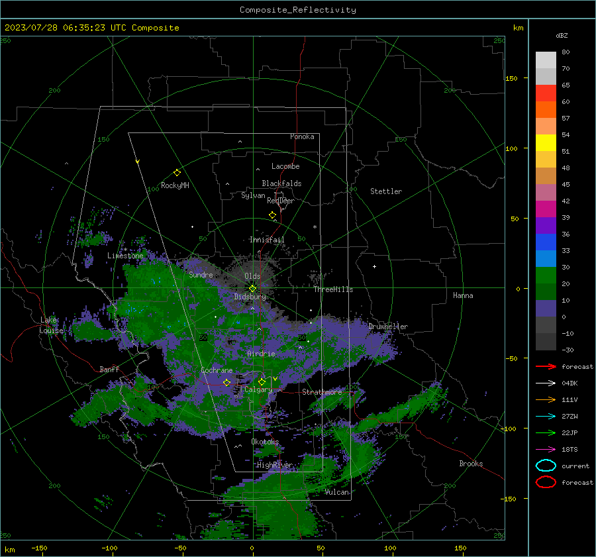
Task: Click the Blackfalds label
Action: (x=281, y=183)
